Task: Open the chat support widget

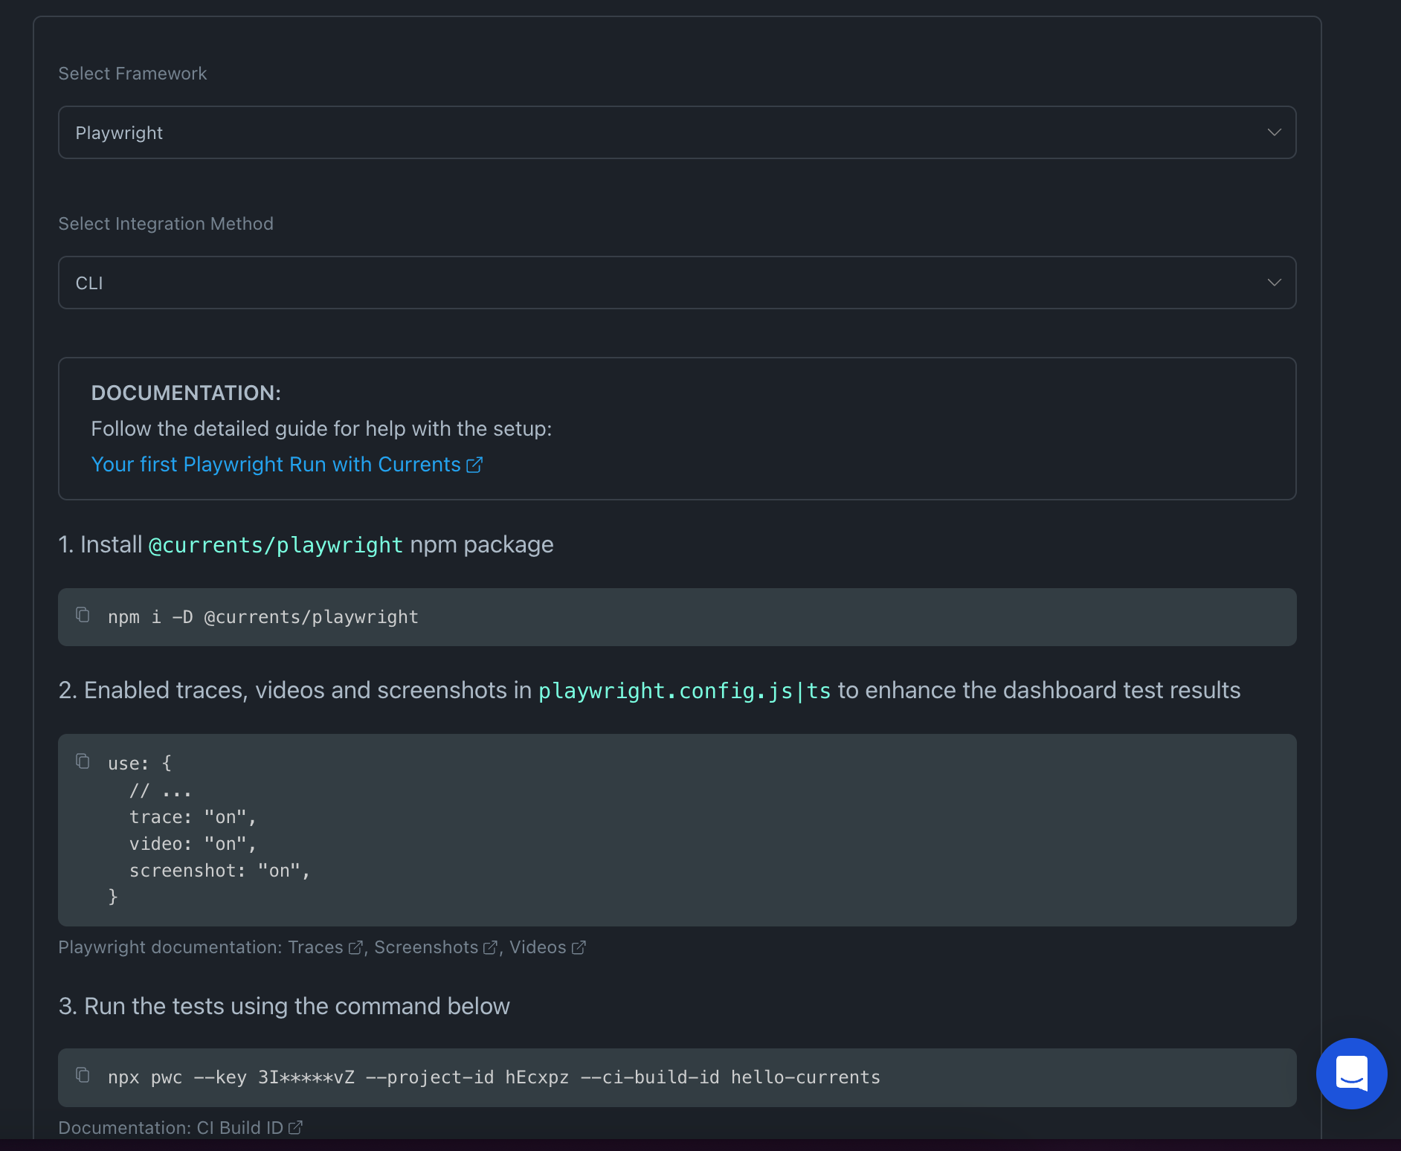Action: [x=1351, y=1073]
